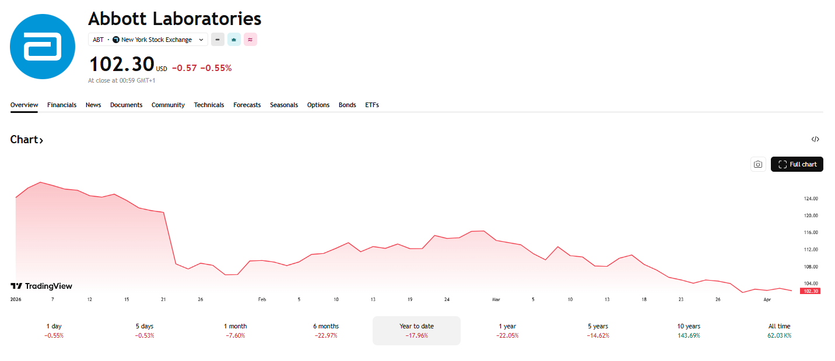This screenshot has height=361, width=835.
Task: Select the 6 months range
Action: coord(326,331)
